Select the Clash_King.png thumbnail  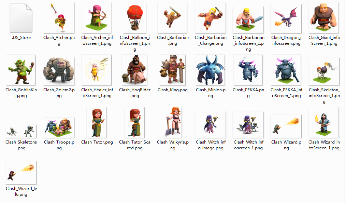click(x=172, y=70)
